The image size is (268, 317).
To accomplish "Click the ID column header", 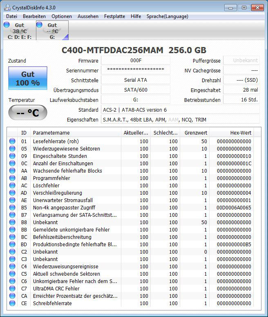I will click(24, 133).
